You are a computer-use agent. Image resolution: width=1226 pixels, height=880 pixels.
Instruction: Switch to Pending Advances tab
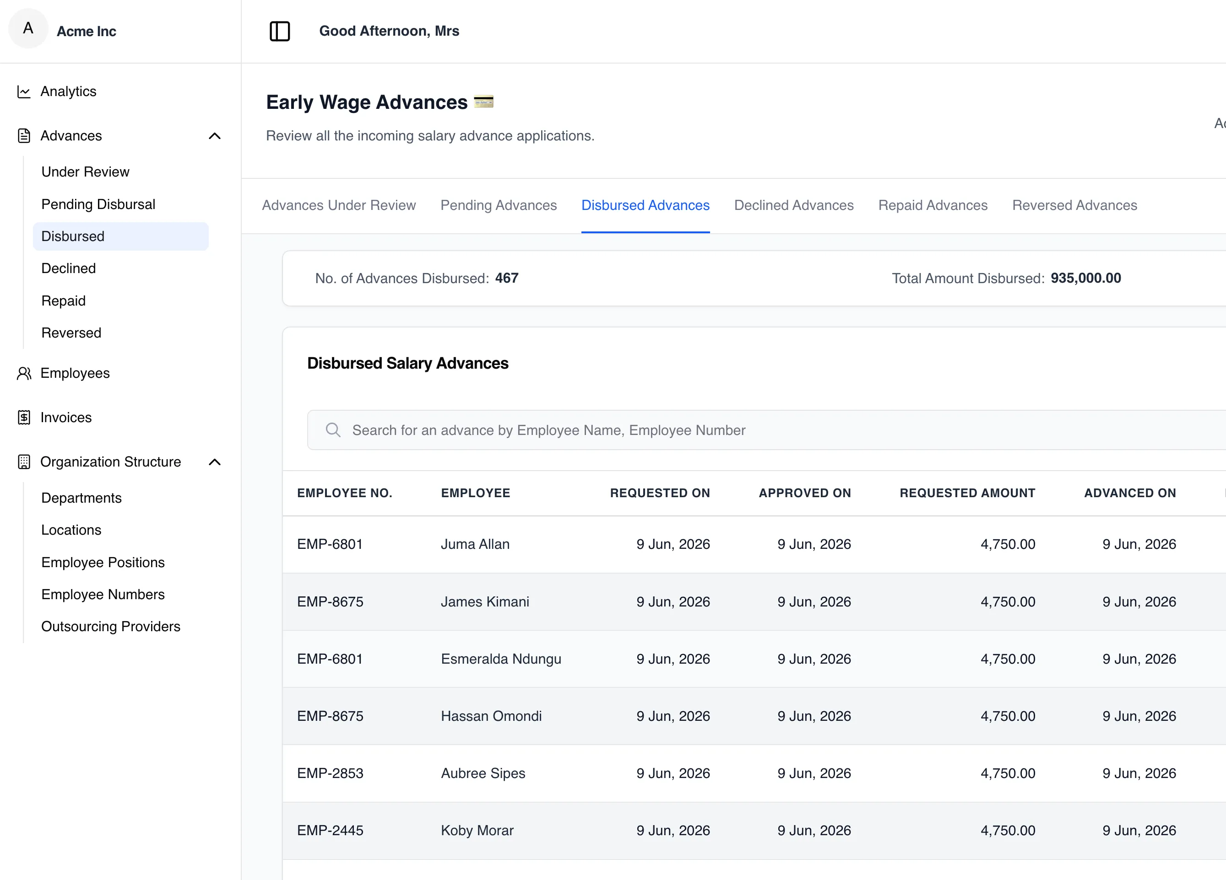pos(499,205)
